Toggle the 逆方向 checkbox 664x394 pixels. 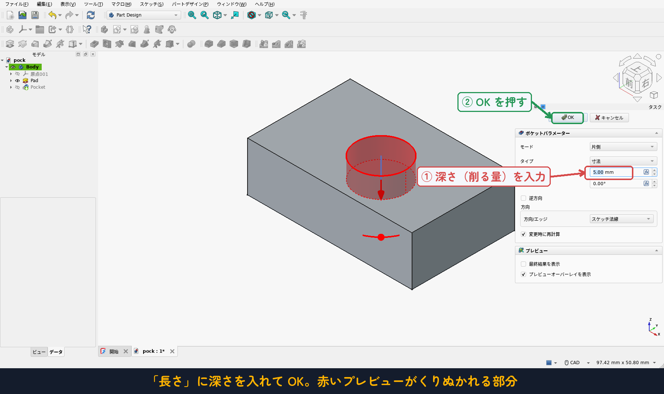coord(523,198)
